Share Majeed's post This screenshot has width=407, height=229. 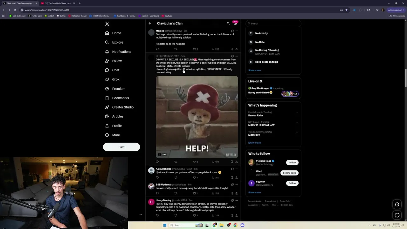[237, 49]
